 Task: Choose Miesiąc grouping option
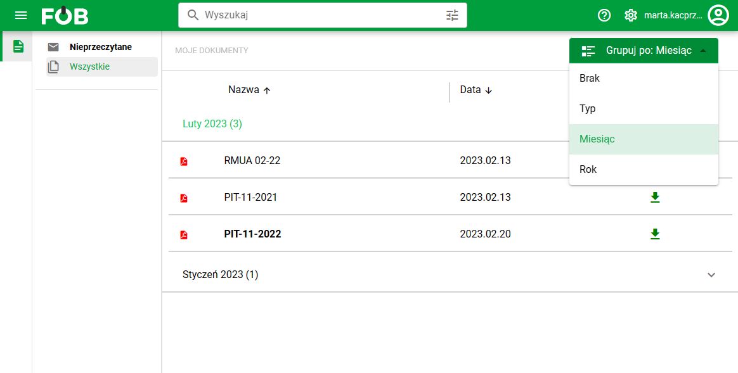(644, 139)
